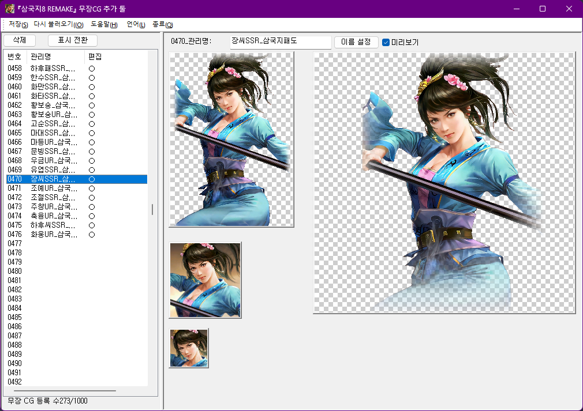
Task: Click the 종료(Q) exit menu
Action: [x=162, y=25]
